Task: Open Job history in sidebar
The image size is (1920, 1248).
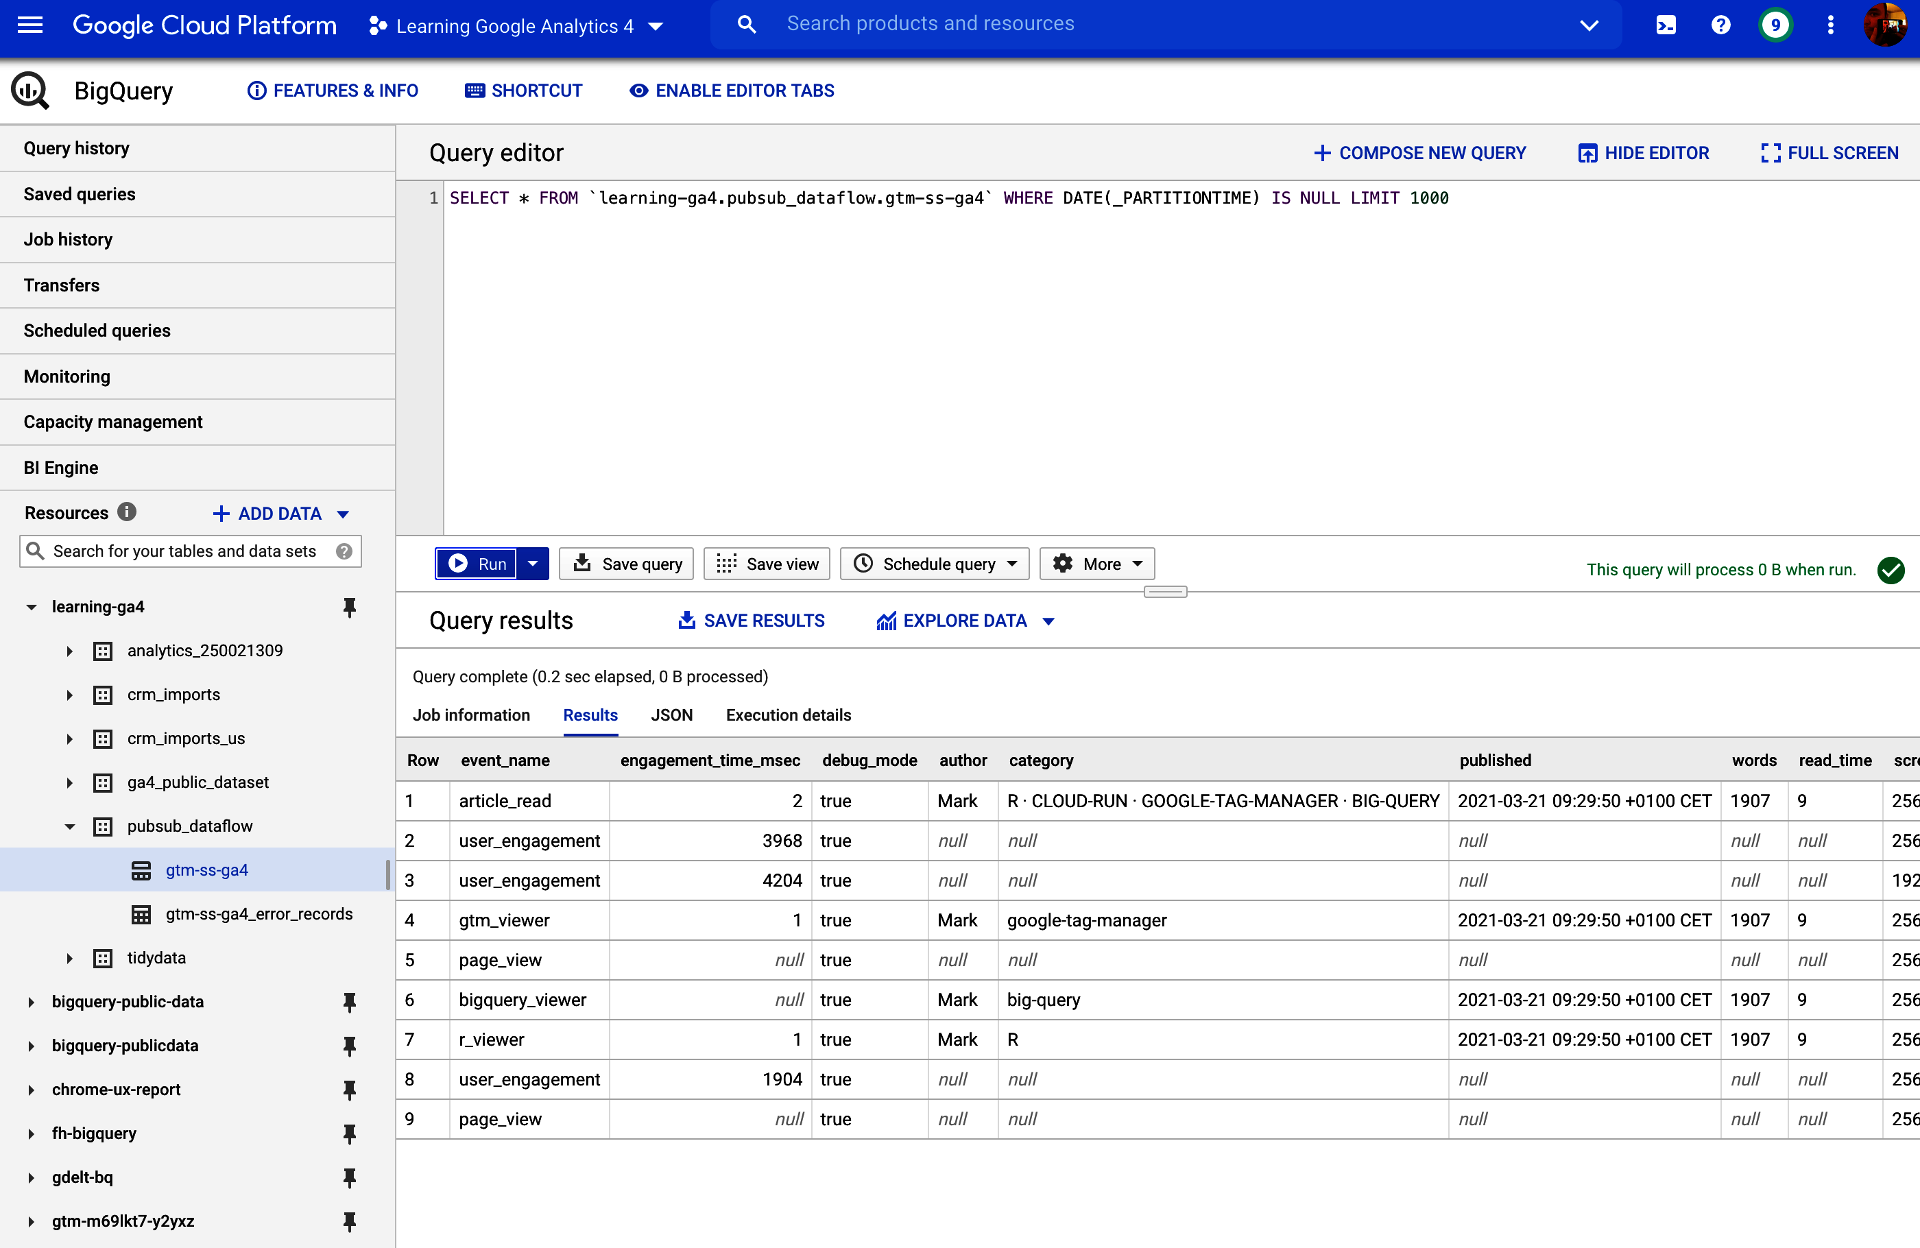Action: (197, 239)
